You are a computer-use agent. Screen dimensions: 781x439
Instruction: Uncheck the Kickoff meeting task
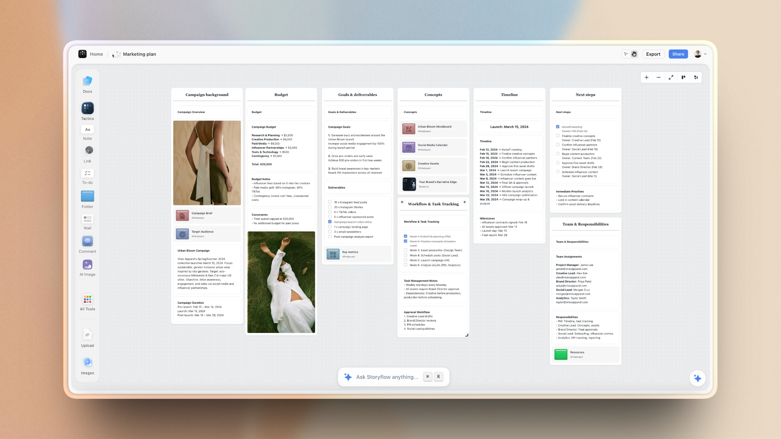558,126
